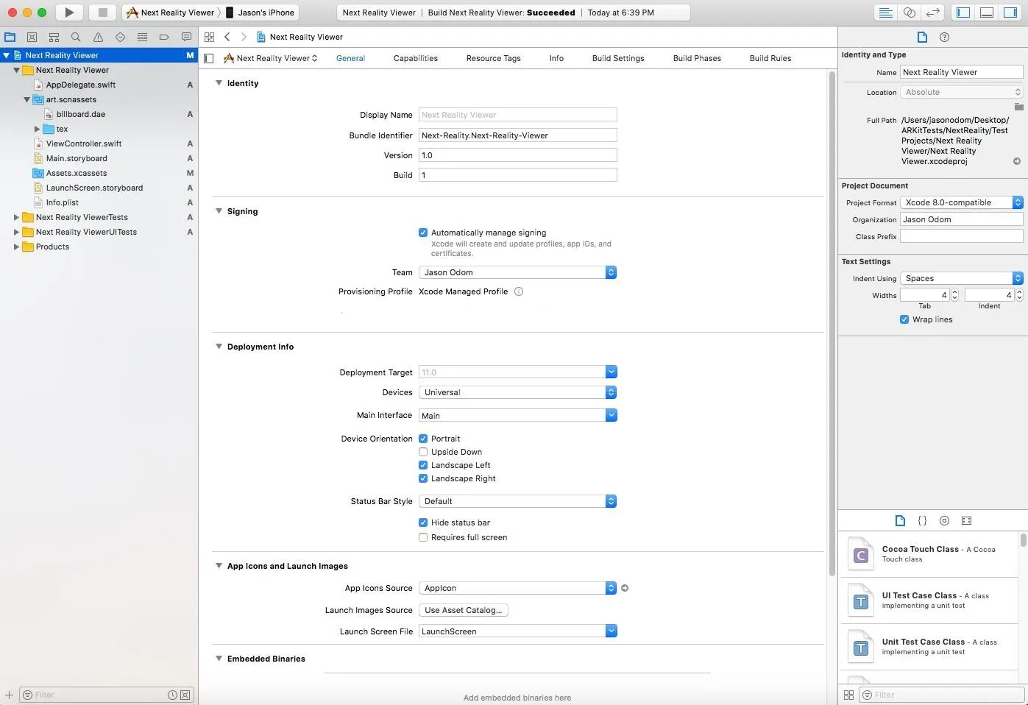This screenshot has height=705, width=1028.
Task: Switch to the Standard editor
Action: tap(886, 12)
